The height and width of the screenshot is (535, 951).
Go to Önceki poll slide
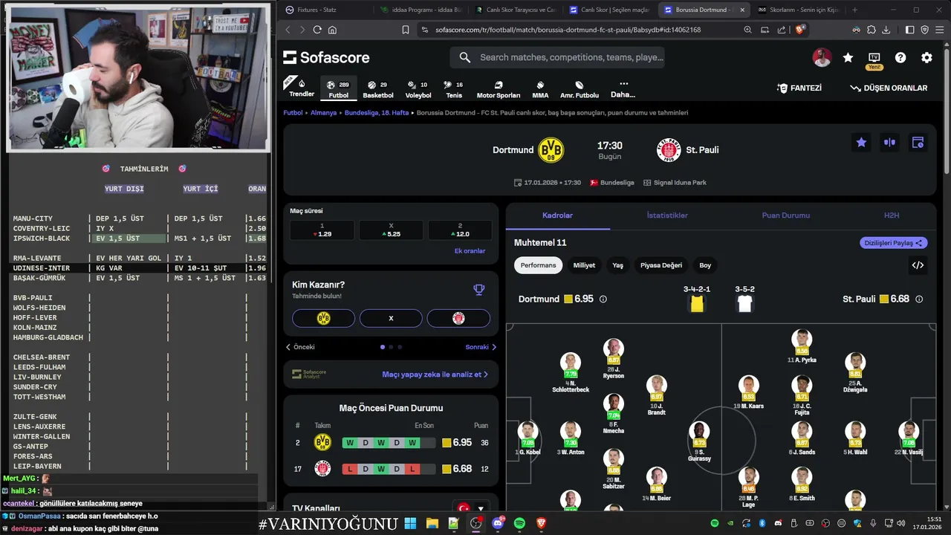click(x=300, y=347)
